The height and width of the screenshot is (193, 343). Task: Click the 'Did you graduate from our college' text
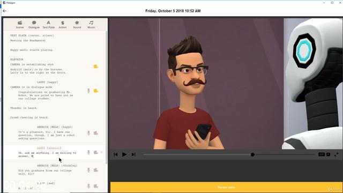coord(45,172)
